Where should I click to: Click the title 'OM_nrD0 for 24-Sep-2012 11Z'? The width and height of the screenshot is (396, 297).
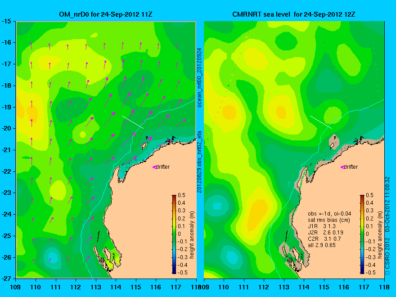[106, 14]
